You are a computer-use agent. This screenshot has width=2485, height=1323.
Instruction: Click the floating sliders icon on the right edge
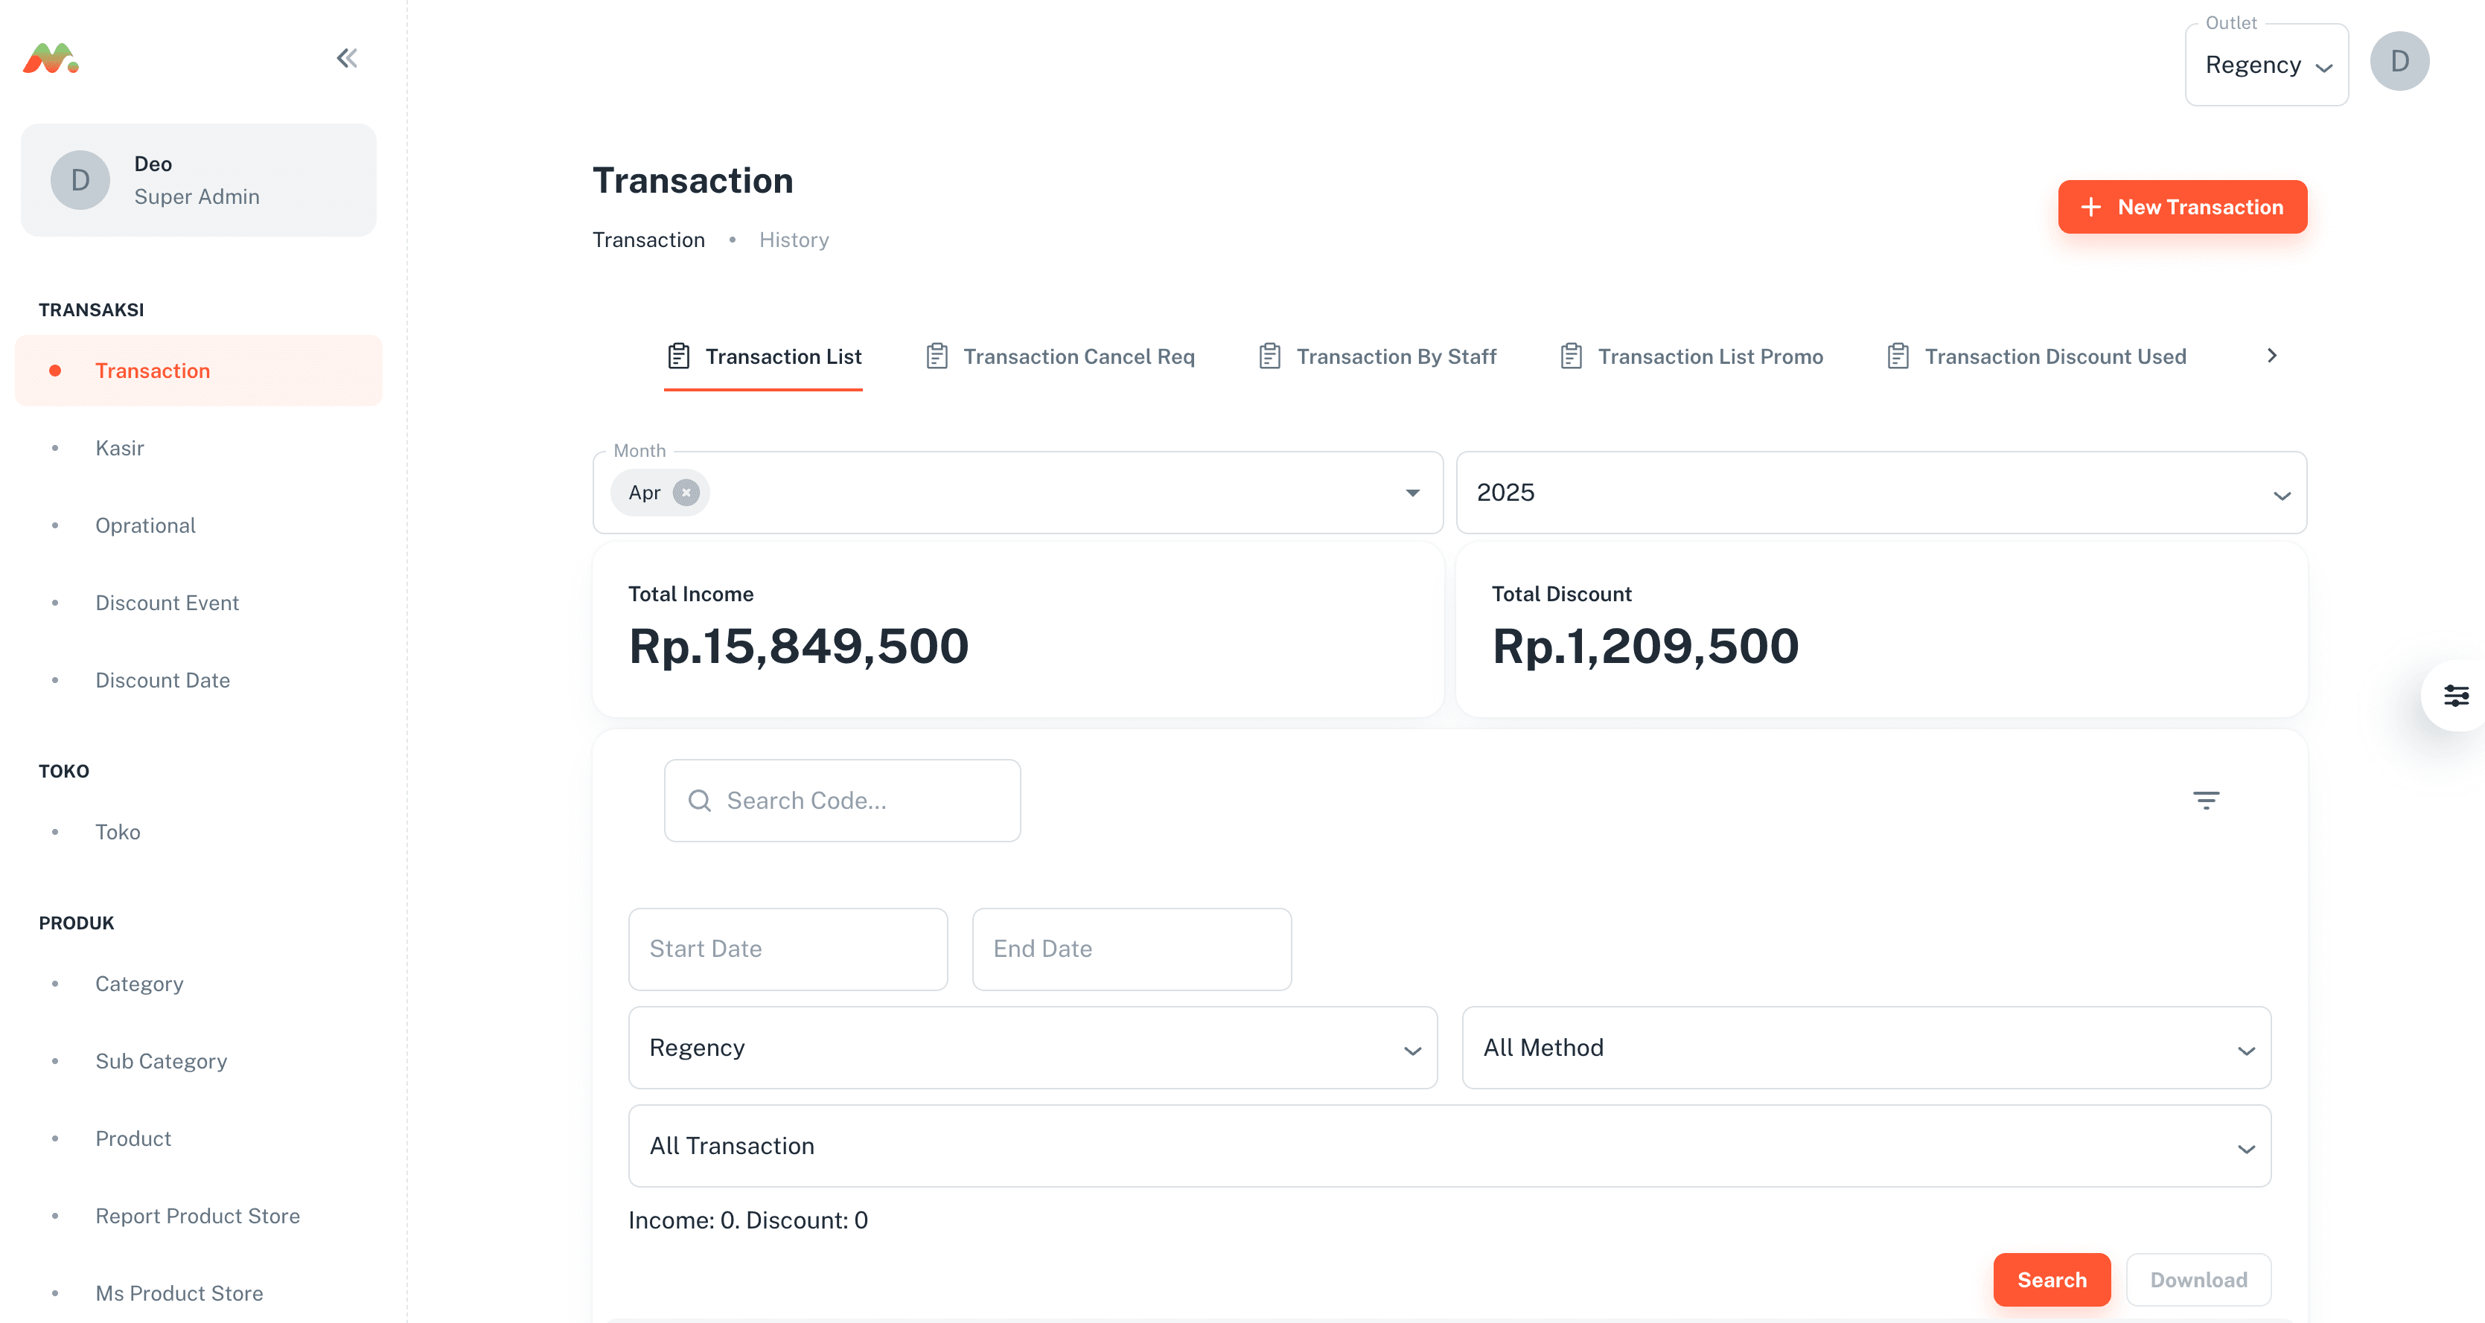point(2457,695)
